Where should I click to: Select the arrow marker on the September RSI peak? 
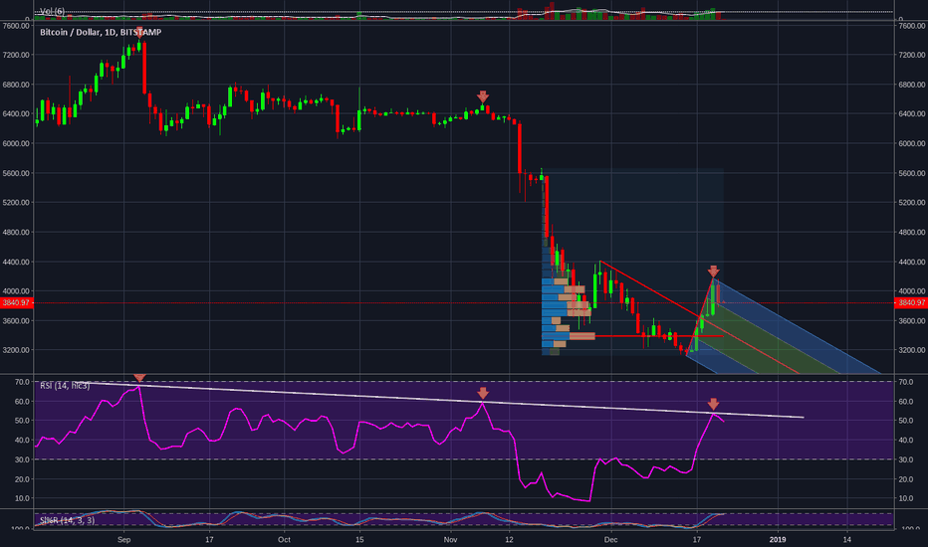pyautogui.click(x=139, y=377)
